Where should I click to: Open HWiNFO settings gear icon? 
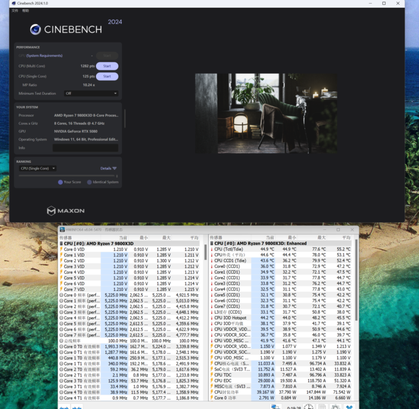point(335,407)
